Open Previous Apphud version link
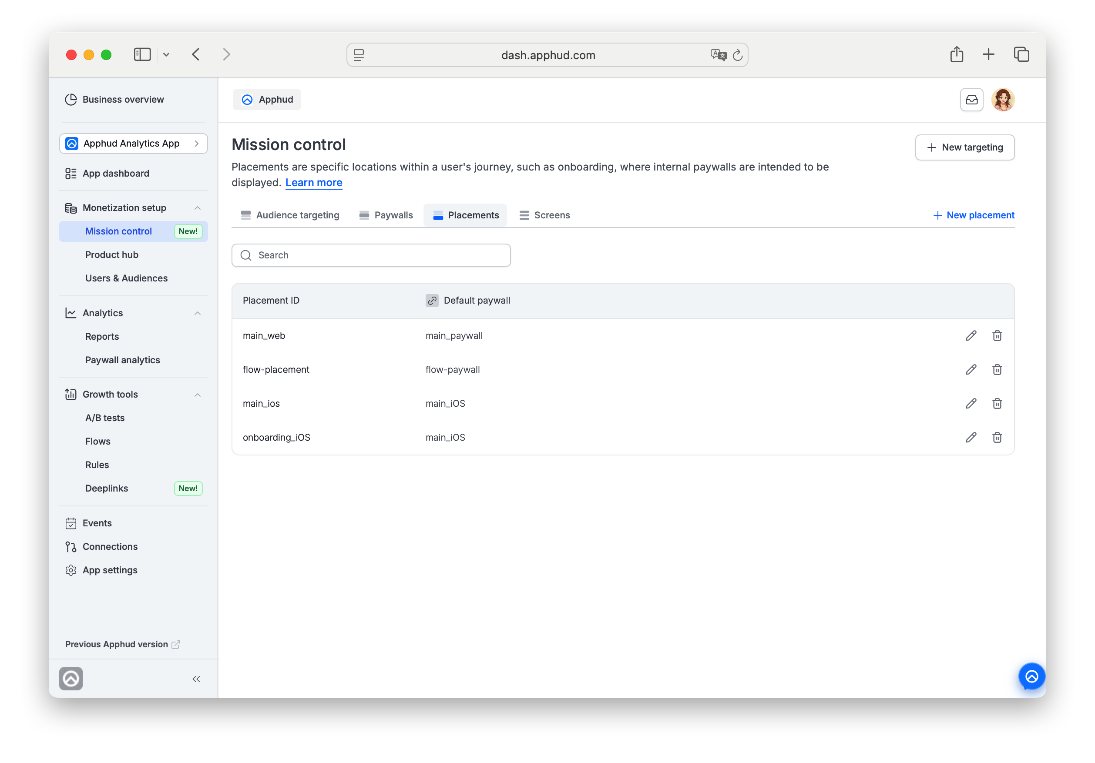Image resolution: width=1095 pixels, height=763 pixels. (123, 644)
